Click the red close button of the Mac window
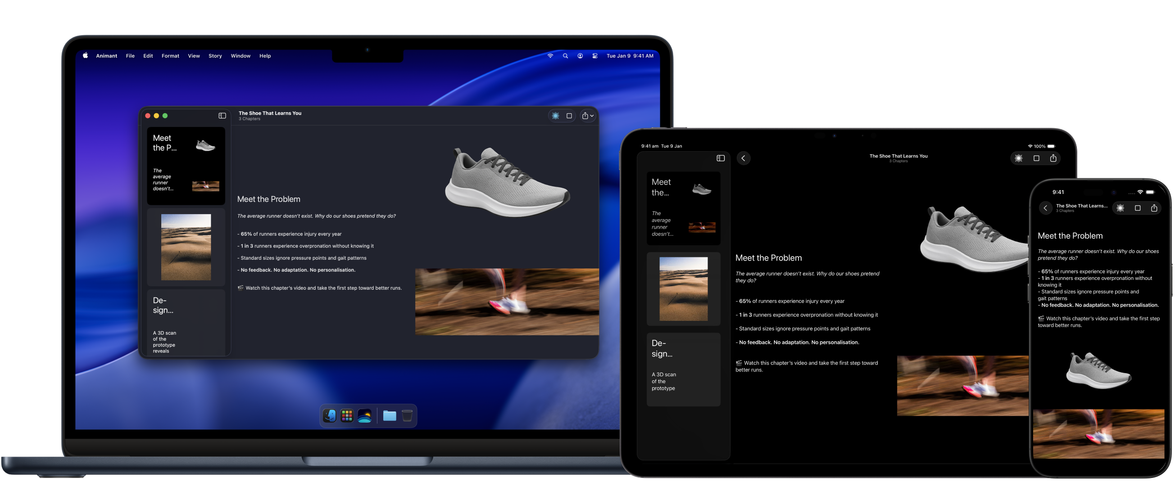The image size is (1175, 482). (148, 116)
